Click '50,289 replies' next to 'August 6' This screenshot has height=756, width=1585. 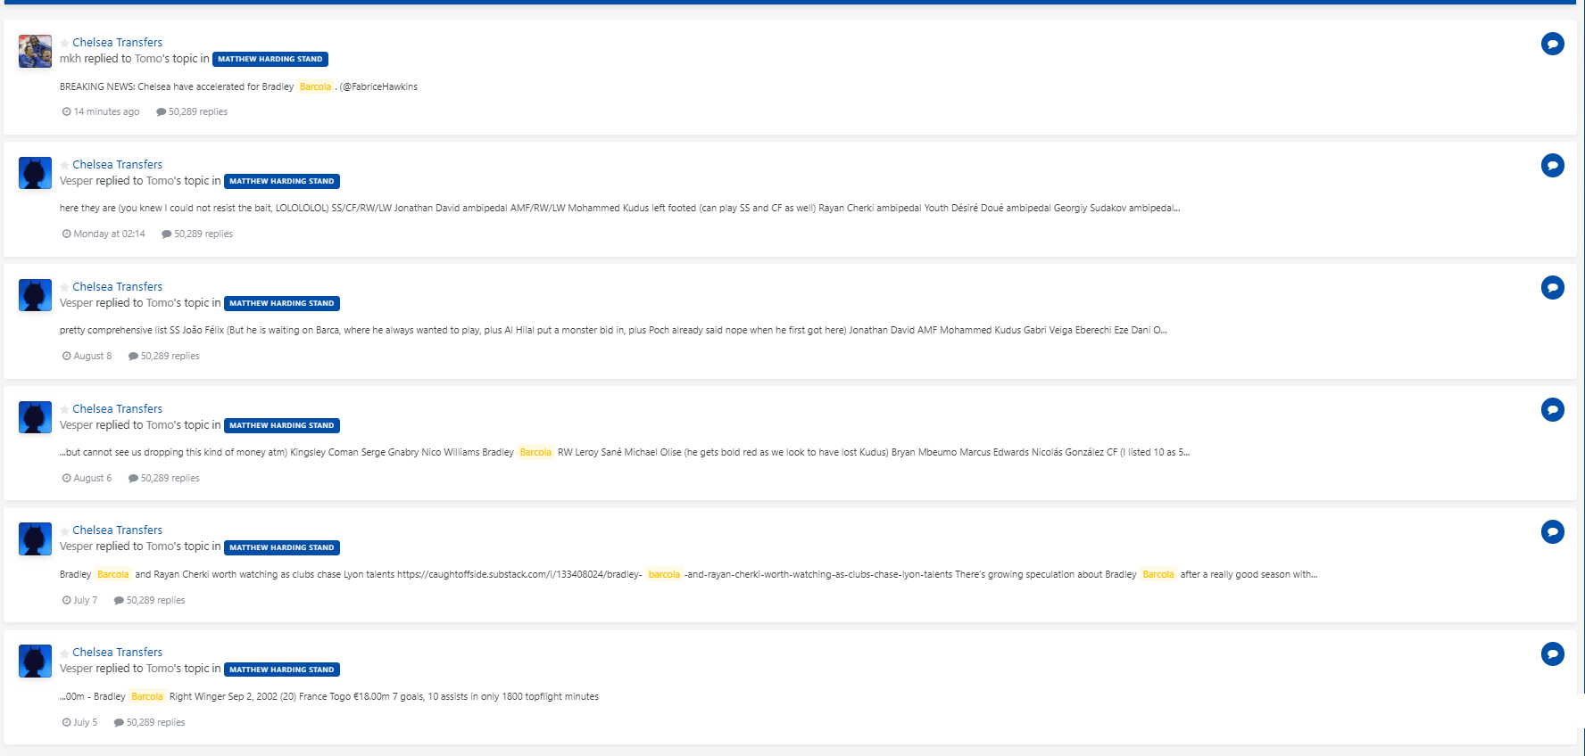pos(164,479)
